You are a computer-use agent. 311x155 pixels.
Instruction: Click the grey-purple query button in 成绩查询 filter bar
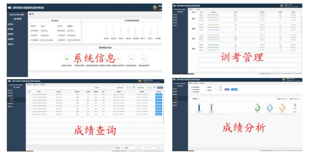tap(160, 88)
